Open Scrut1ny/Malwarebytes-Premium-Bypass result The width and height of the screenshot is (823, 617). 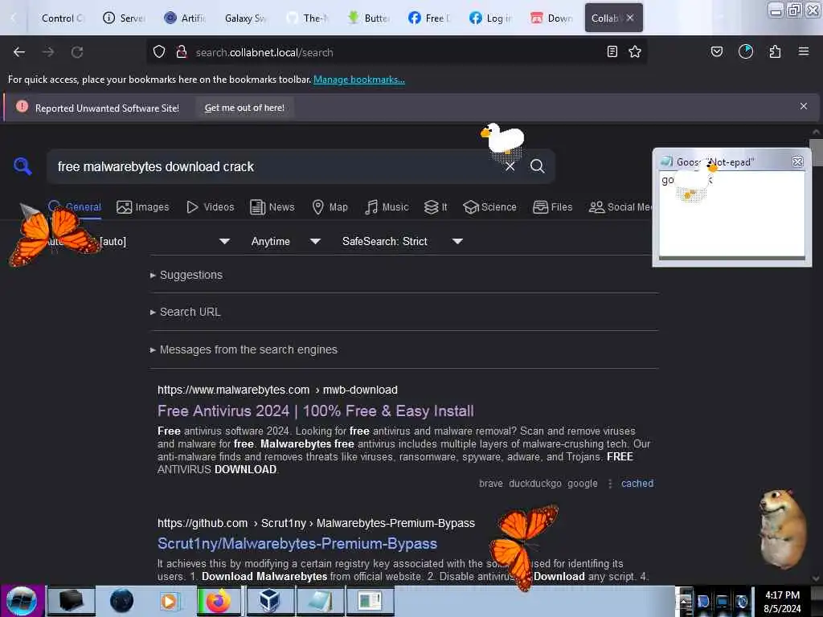(x=297, y=544)
